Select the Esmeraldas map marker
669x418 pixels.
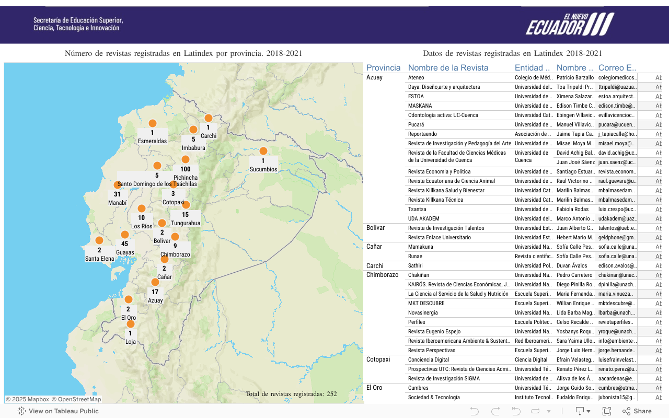[152, 123]
